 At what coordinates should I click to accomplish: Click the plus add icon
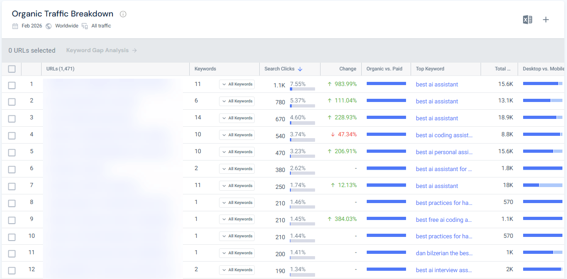pyautogui.click(x=546, y=20)
